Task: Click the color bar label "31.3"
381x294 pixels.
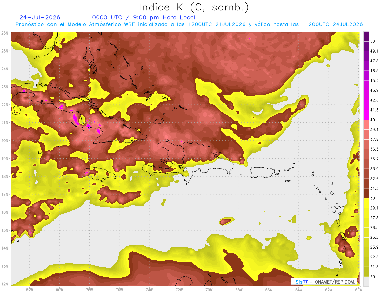Action: tap(374, 188)
